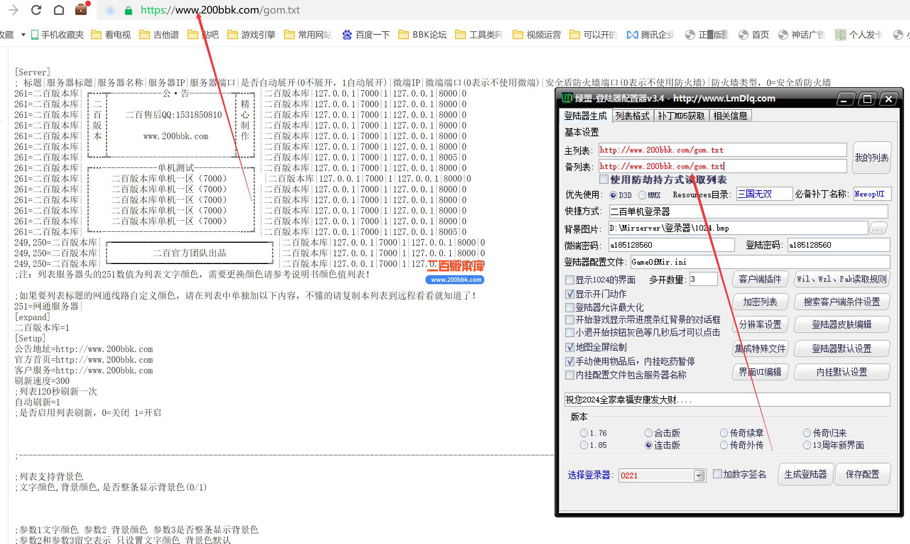Click the 微端密码 input field
This screenshot has height=544, width=910.
click(x=671, y=245)
